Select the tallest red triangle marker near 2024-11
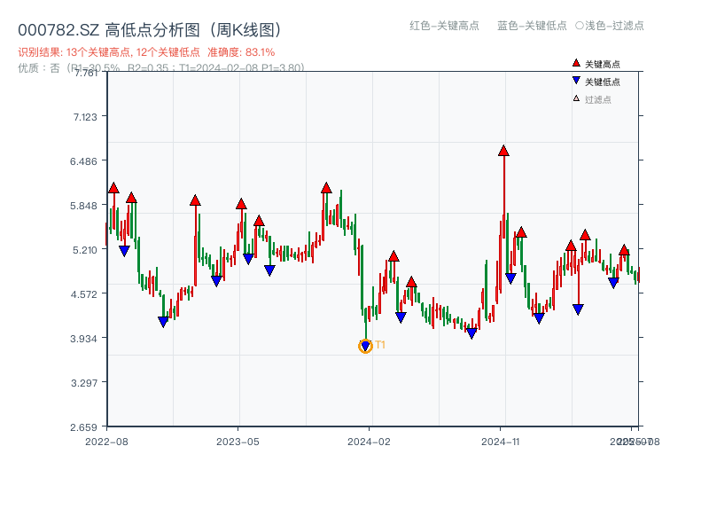Screen dimensions: 709x532 pos(503,151)
